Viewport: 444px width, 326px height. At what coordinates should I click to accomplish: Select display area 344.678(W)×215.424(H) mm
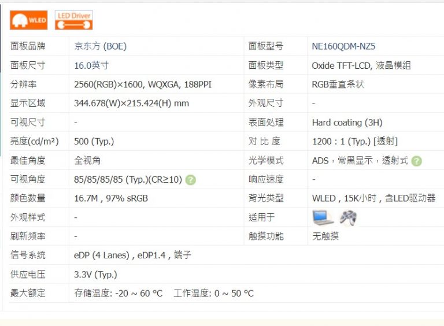(x=131, y=103)
